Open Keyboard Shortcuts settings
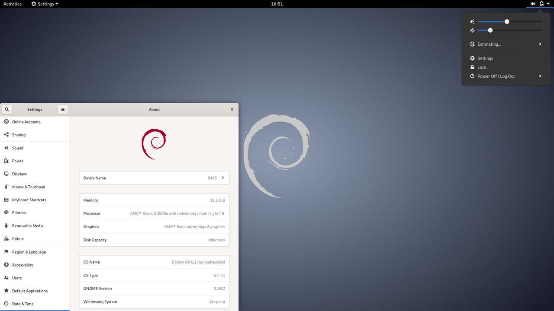This screenshot has height=311, width=554. [35, 200]
